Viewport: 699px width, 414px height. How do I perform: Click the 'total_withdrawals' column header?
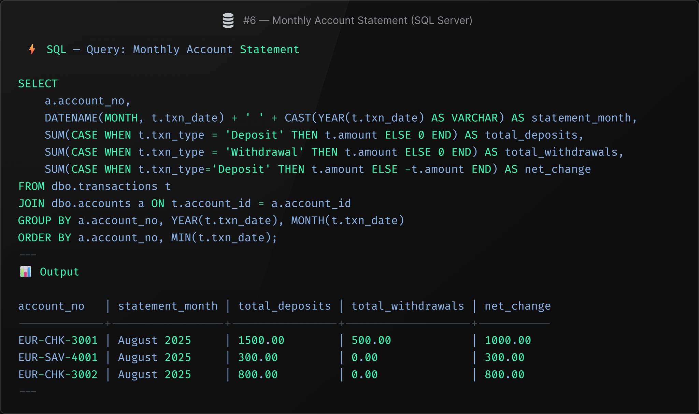point(408,306)
